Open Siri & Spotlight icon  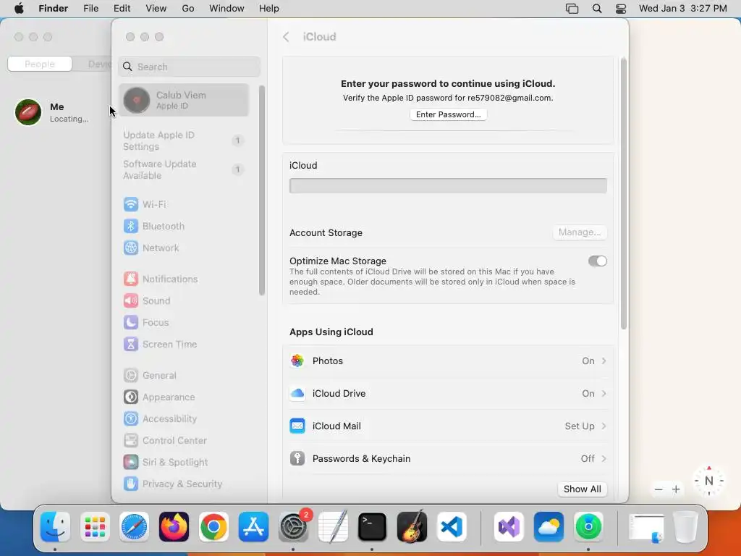(131, 463)
